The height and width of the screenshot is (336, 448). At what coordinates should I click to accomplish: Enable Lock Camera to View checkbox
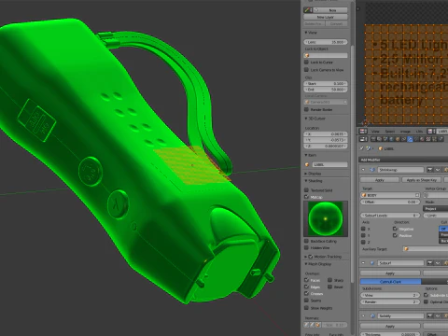tap(306, 70)
